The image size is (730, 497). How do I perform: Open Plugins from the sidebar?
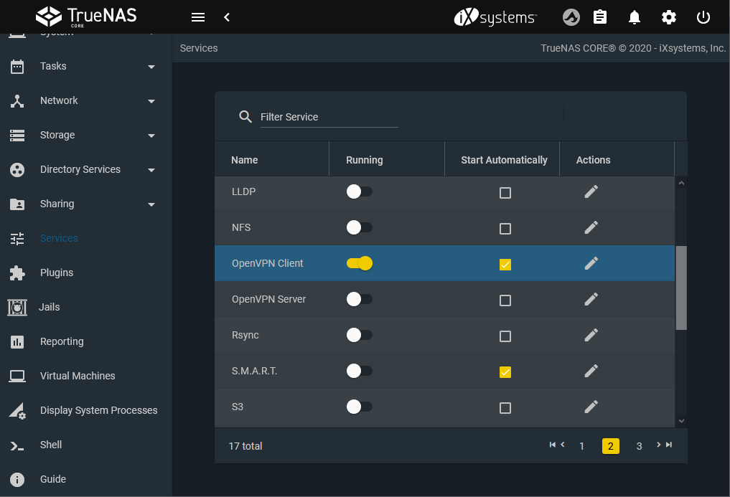point(57,273)
